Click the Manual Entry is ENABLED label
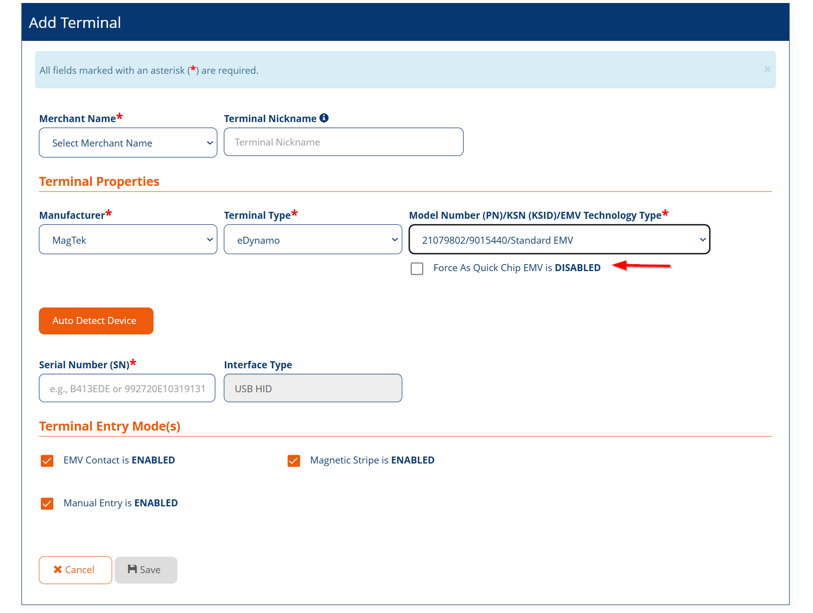Image resolution: width=813 pixels, height=613 pixels. 121,503
